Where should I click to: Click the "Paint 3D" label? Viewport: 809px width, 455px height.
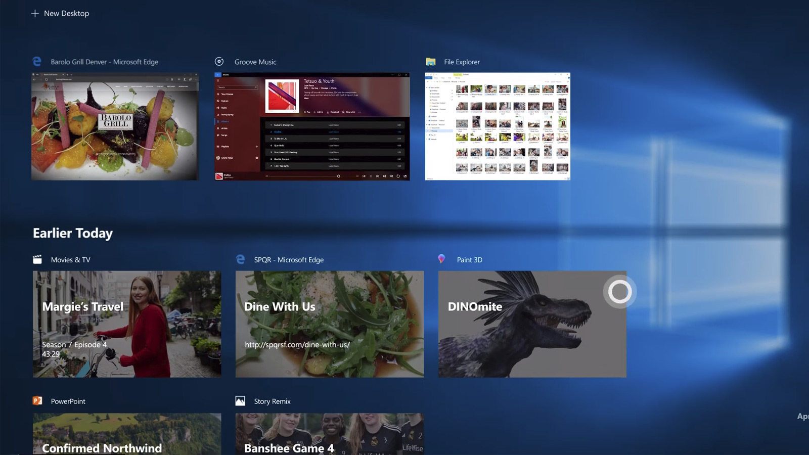pyautogui.click(x=470, y=260)
